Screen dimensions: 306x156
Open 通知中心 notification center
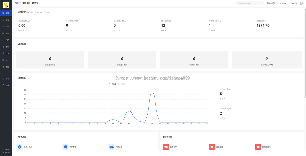[270, 3]
